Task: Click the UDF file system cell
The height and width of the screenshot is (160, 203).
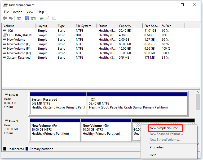Action: pos(79,35)
